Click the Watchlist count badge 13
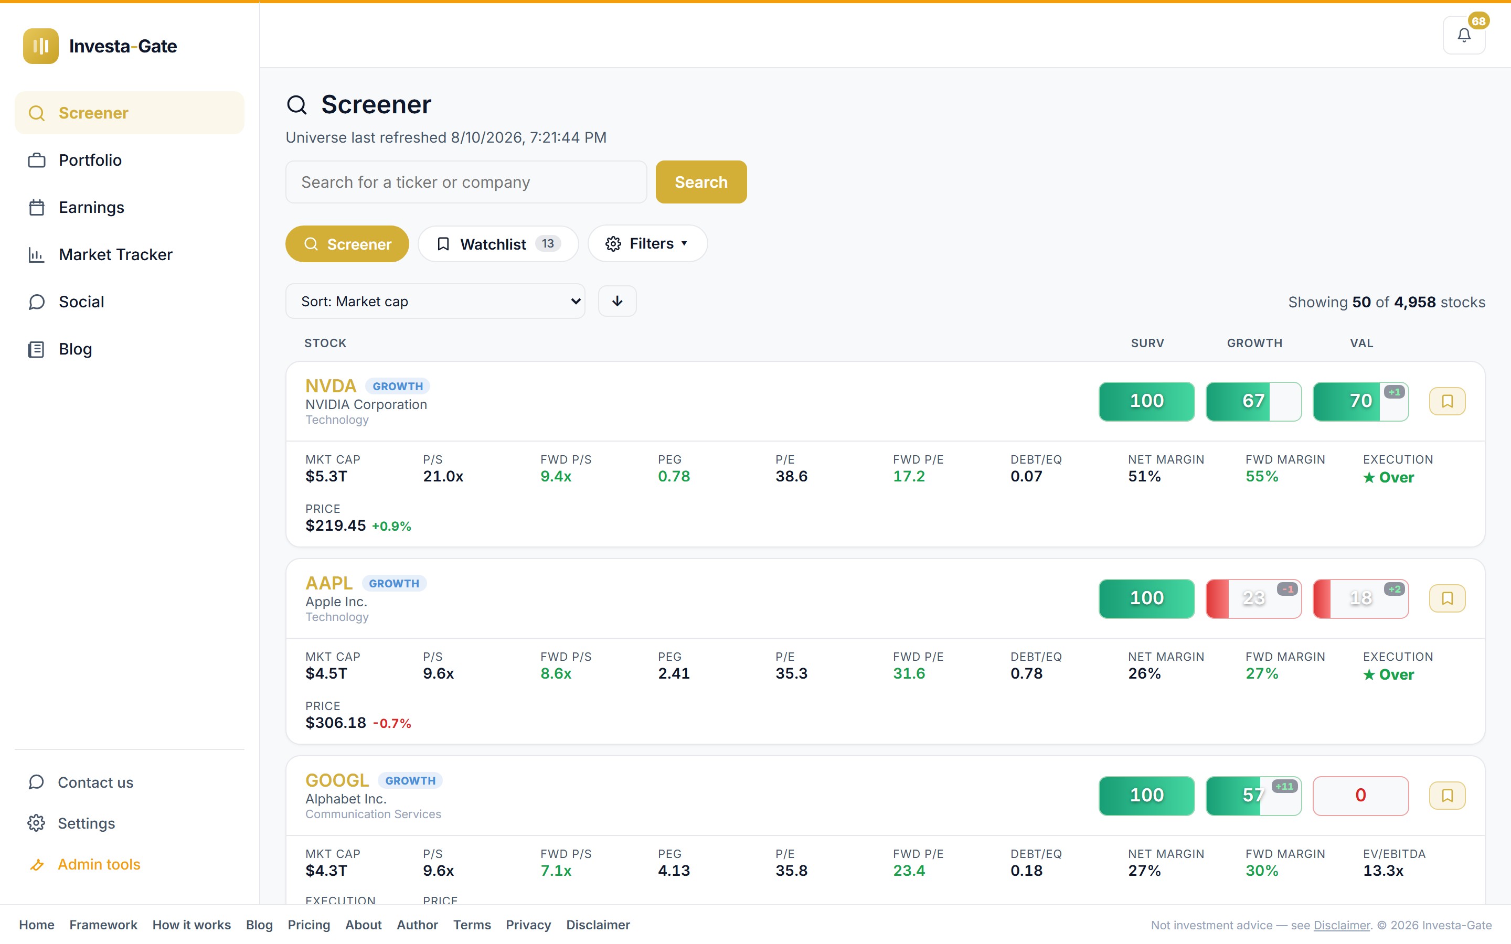 (x=548, y=243)
